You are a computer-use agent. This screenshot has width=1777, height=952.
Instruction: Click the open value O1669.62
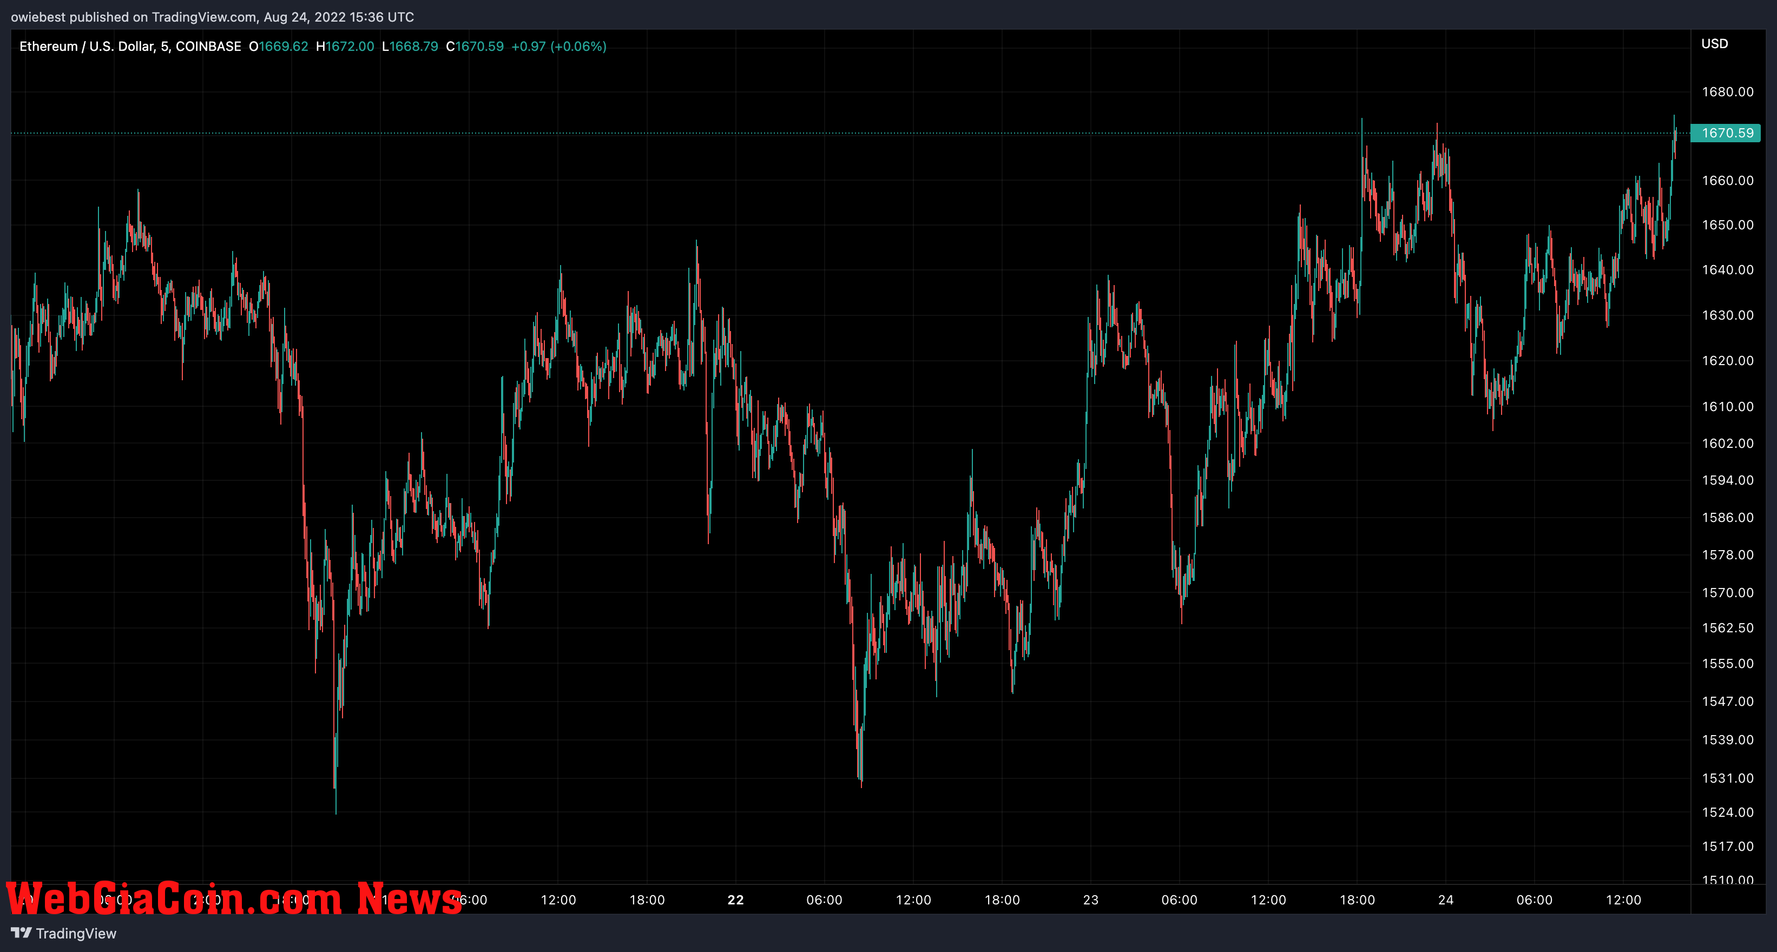(278, 46)
